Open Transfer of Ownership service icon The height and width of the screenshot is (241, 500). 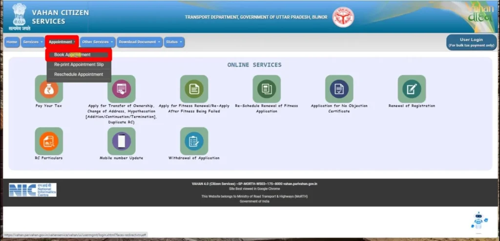tap(121, 89)
